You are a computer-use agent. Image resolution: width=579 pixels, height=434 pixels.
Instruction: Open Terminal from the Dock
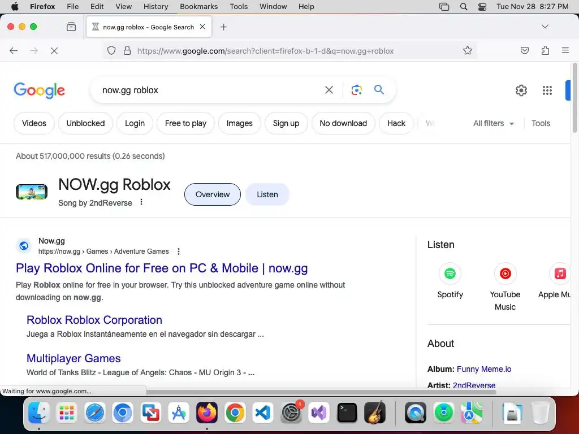click(347, 412)
